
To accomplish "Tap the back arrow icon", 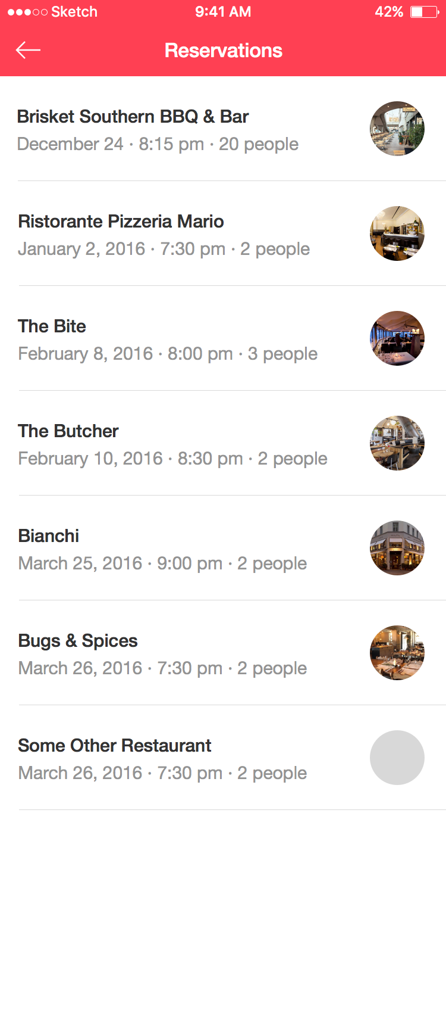I will [28, 51].
